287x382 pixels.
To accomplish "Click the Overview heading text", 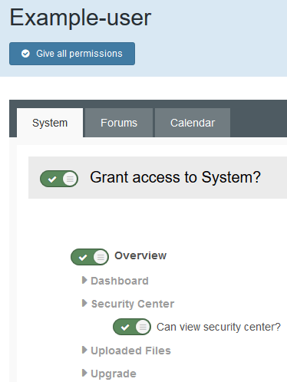I will tap(140, 255).
